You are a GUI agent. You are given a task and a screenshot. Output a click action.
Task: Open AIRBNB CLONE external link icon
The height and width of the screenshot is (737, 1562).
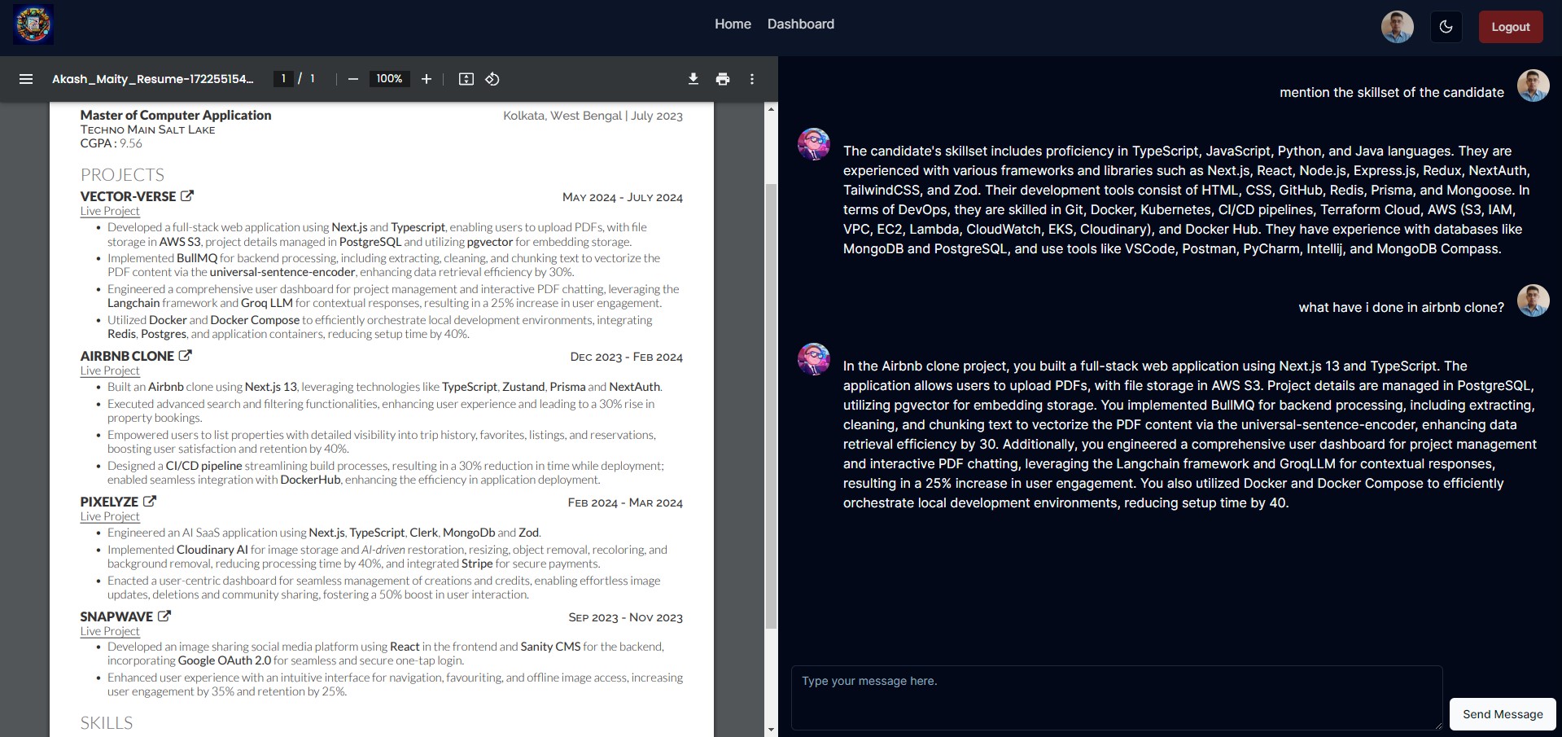click(x=185, y=356)
